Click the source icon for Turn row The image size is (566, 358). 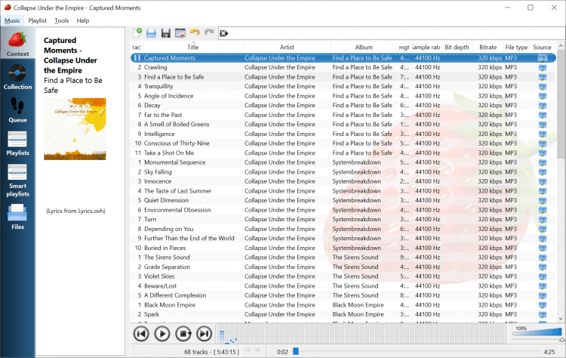point(542,220)
